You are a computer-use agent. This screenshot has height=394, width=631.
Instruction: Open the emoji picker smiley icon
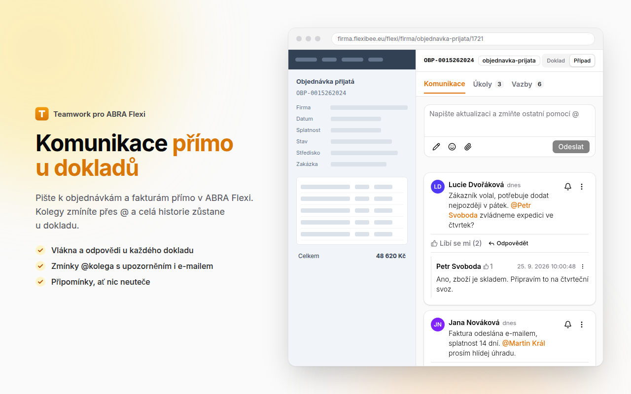pyautogui.click(x=452, y=147)
